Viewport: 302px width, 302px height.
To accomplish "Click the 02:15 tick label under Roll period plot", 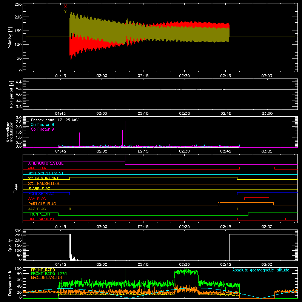I will coord(143,114).
